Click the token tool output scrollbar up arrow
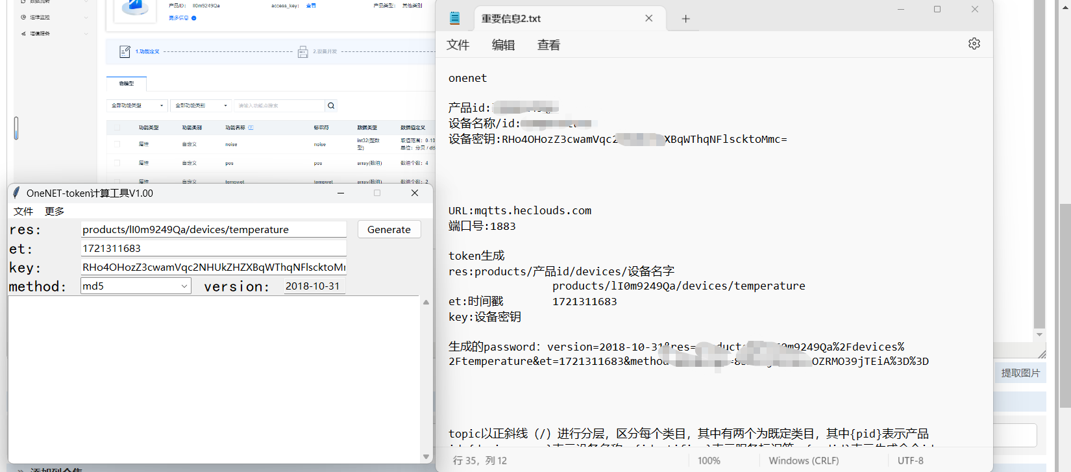 pyautogui.click(x=426, y=302)
